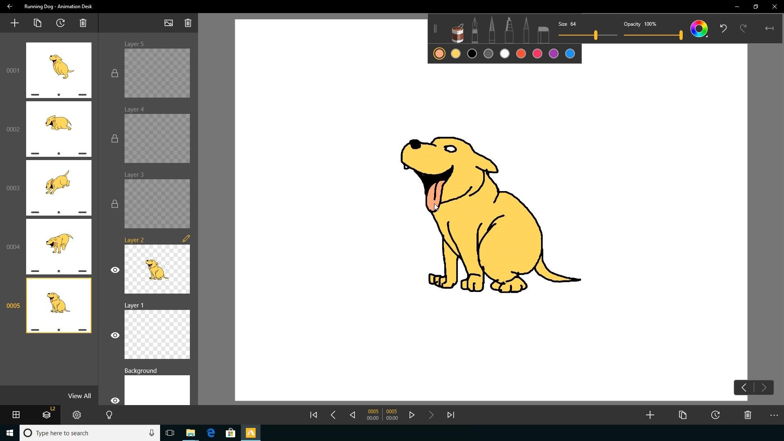
Task: Duplicate frame from top-left copy icon
Action: 38,23
